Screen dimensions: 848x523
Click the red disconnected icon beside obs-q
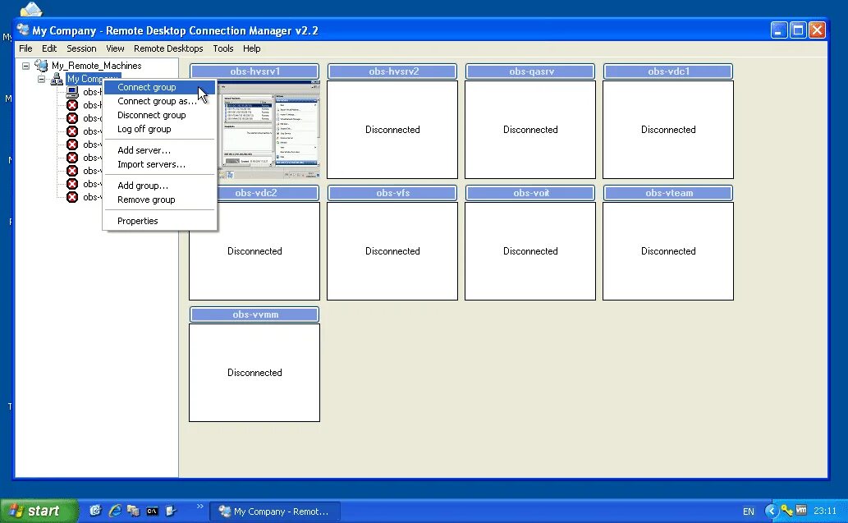click(72, 118)
